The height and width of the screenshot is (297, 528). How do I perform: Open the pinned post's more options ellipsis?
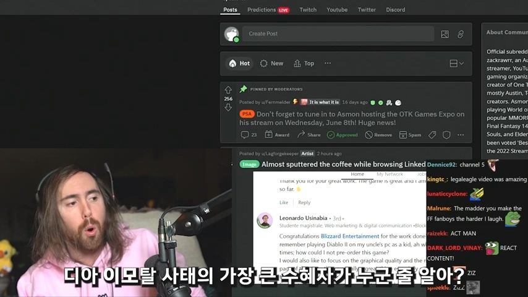click(461, 135)
